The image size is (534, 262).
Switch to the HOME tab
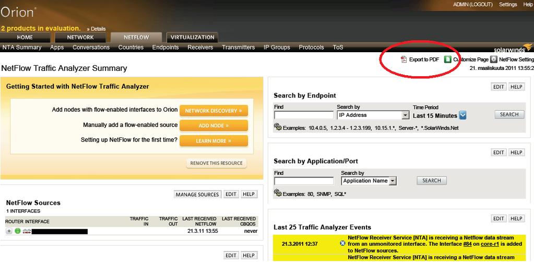pyautogui.click(x=25, y=37)
